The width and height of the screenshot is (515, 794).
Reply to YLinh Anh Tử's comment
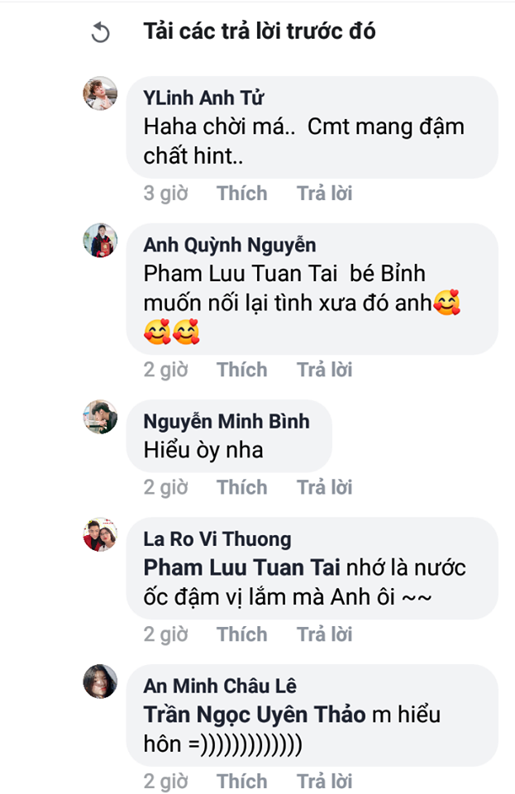click(324, 194)
